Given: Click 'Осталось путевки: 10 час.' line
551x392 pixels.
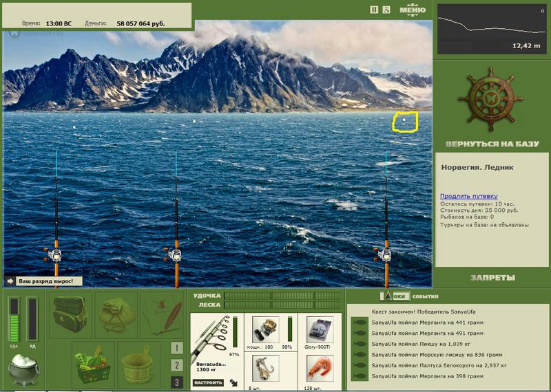Looking at the screenshot, I should tap(477, 204).
